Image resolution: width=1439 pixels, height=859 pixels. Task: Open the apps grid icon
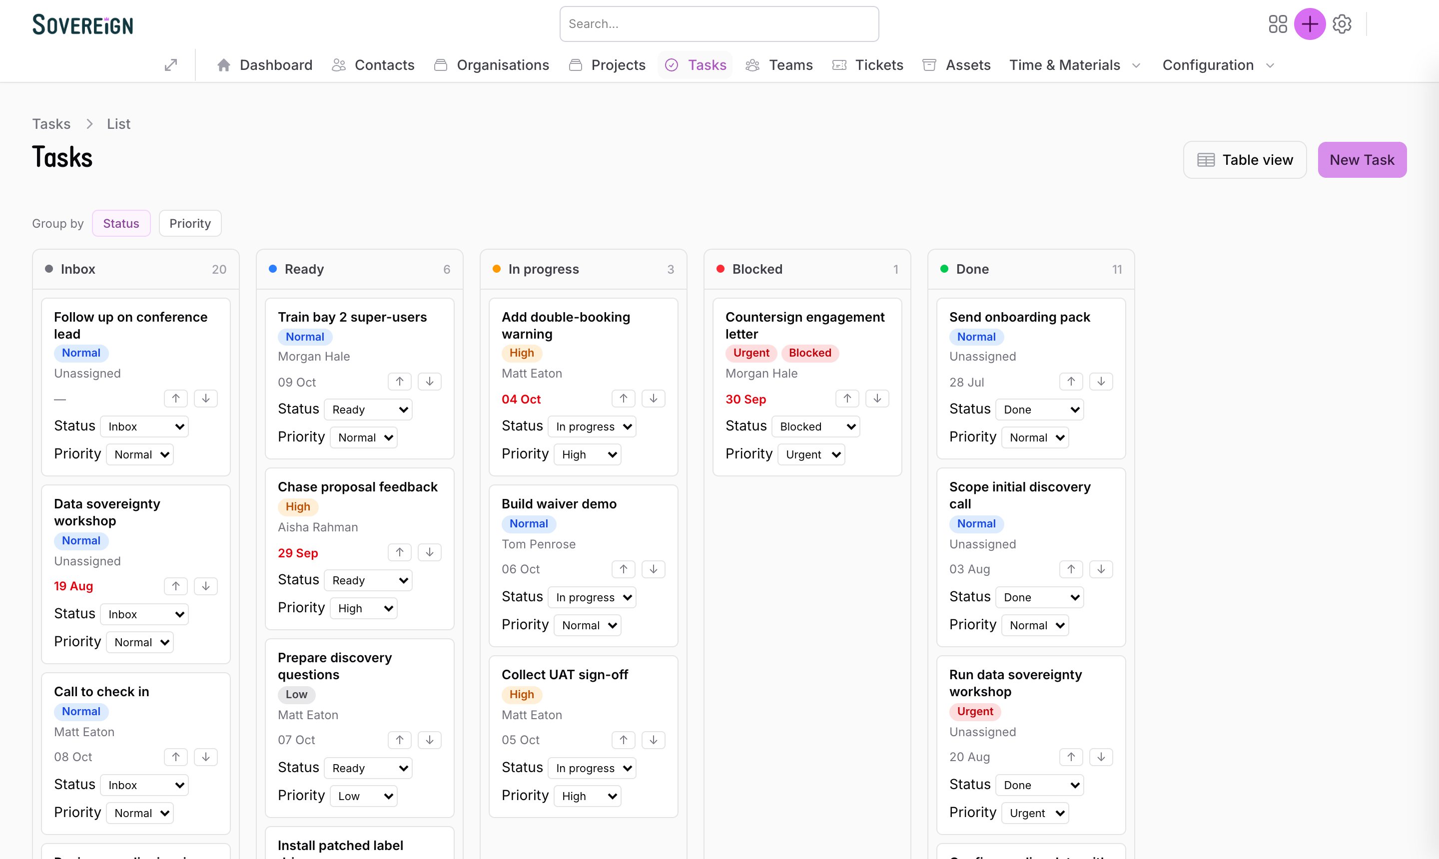[x=1278, y=24]
